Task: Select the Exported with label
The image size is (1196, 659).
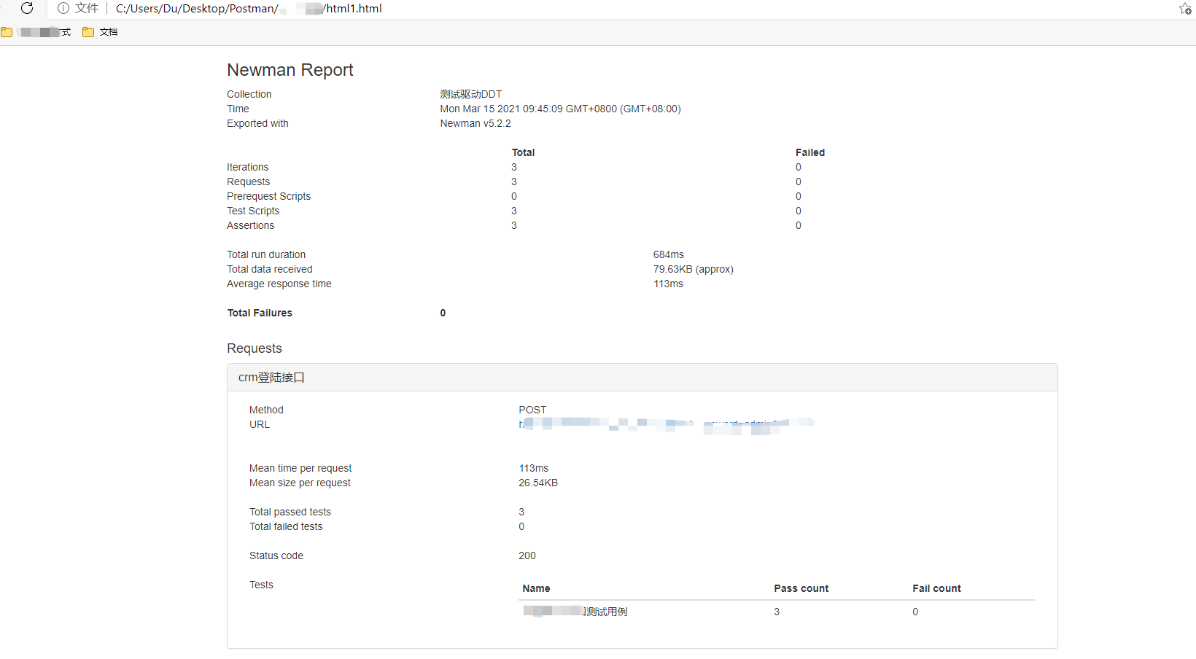Action: (x=257, y=123)
